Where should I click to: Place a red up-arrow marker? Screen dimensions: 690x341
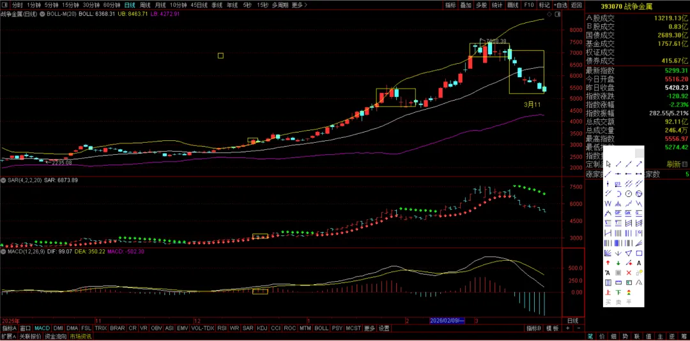(608, 263)
